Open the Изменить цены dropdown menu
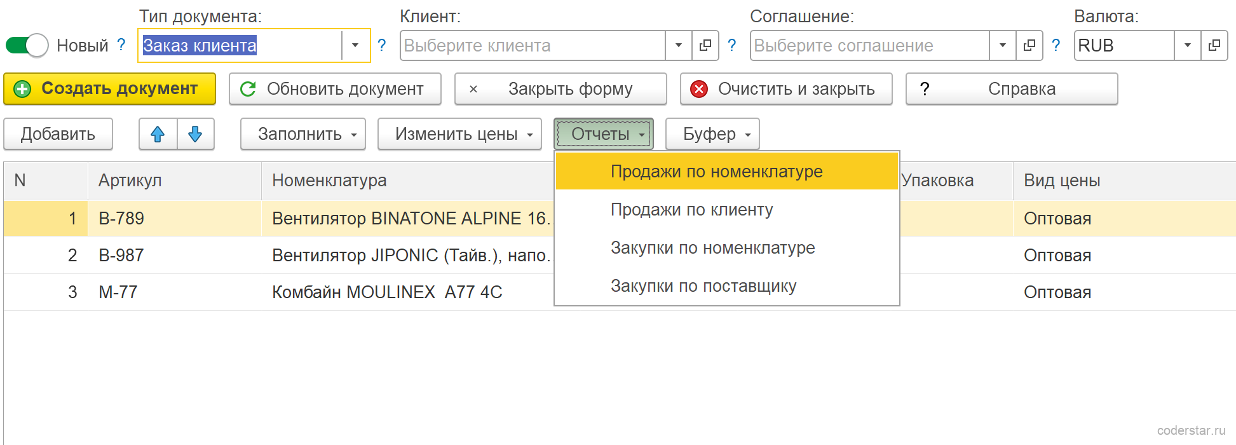This screenshot has height=445, width=1236. click(459, 134)
